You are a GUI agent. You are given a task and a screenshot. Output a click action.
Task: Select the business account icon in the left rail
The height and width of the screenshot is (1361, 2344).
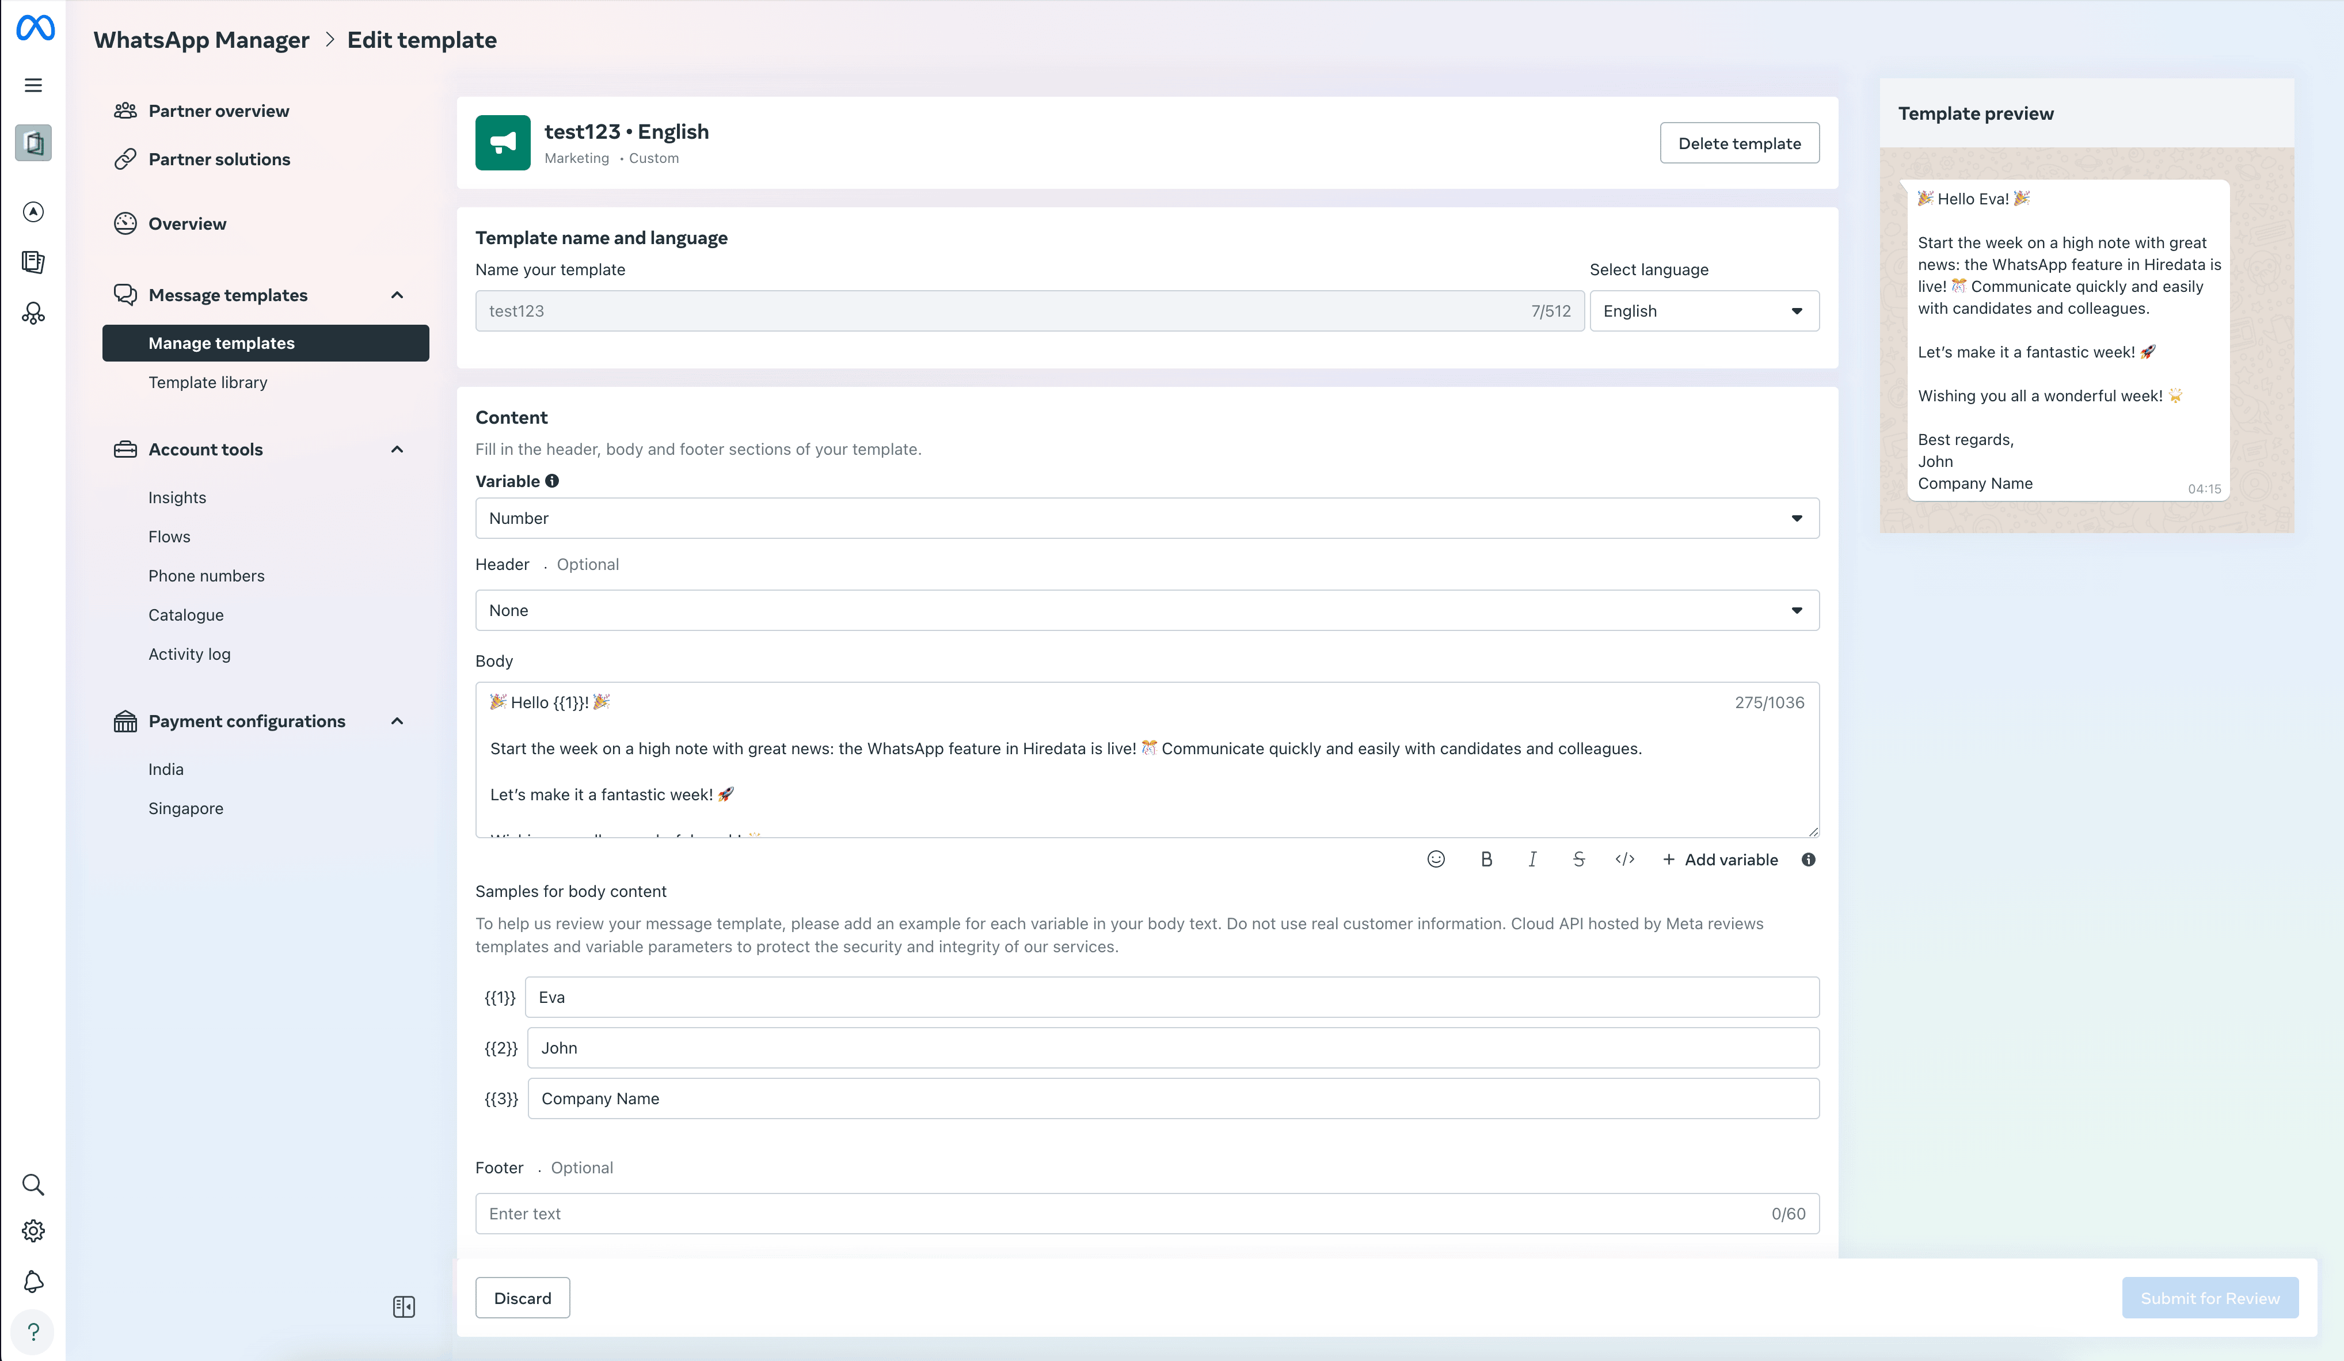(33, 143)
